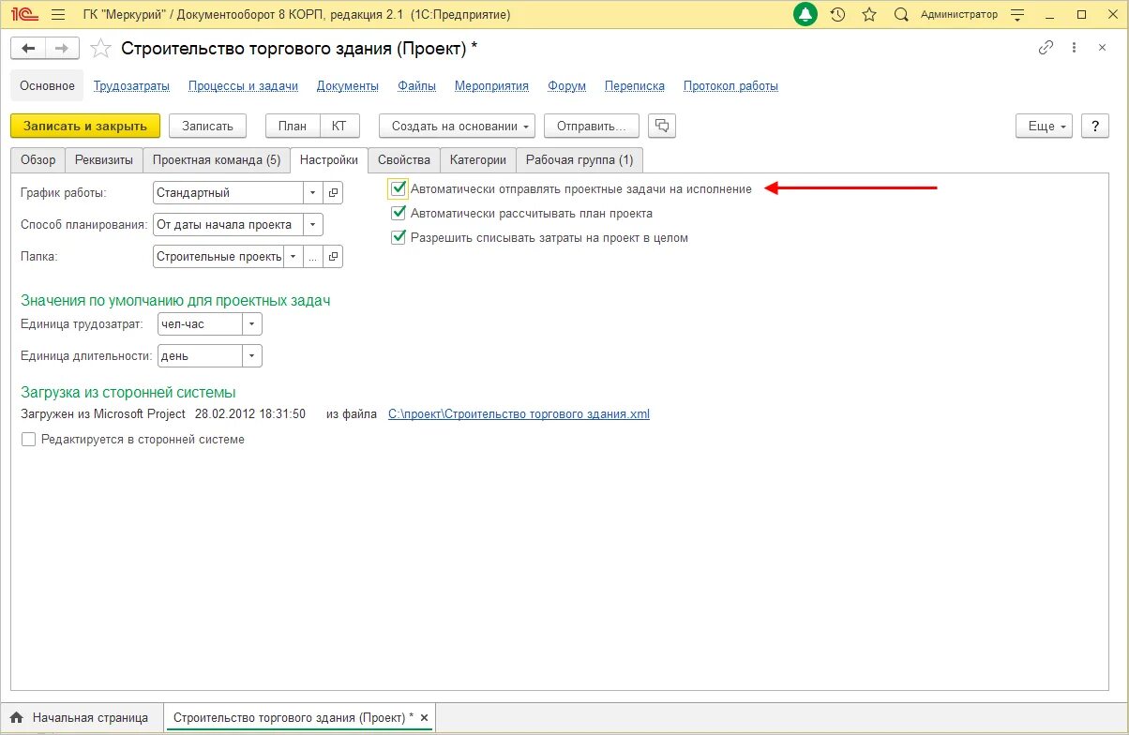
Task: Click Записать button
Action: coord(207,127)
